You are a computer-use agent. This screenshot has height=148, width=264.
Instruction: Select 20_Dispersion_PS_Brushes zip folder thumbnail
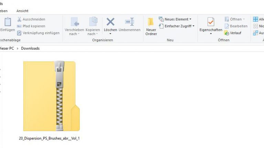(51, 96)
